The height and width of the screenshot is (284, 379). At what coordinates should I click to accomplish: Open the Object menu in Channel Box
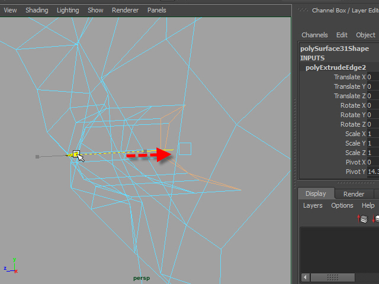click(x=365, y=35)
